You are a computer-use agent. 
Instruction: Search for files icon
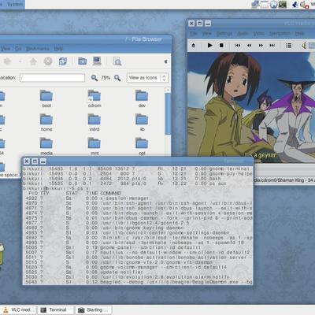coord(117,61)
